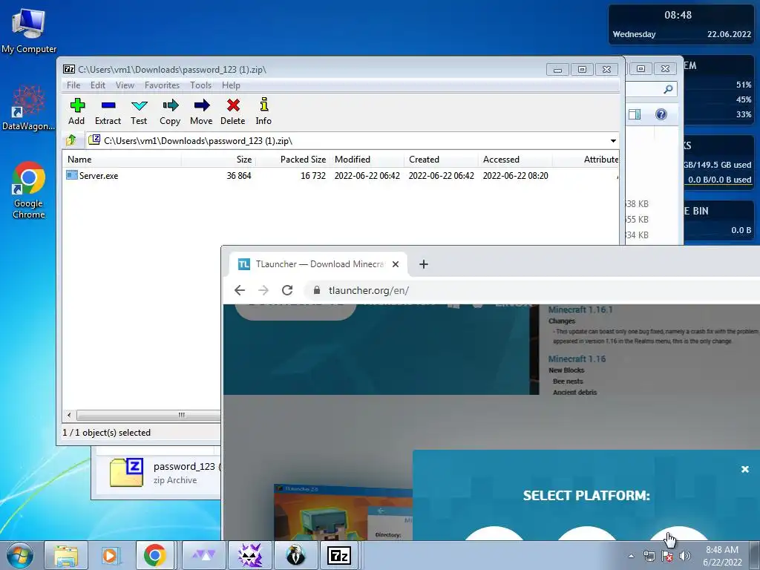Click the TLauncher screenshot thumbnail
Screen dimensions: 760x570
pyautogui.click(x=343, y=512)
